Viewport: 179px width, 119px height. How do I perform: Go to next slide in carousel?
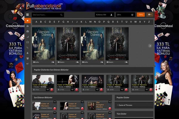pyautogui.click(x=150, y=46)
